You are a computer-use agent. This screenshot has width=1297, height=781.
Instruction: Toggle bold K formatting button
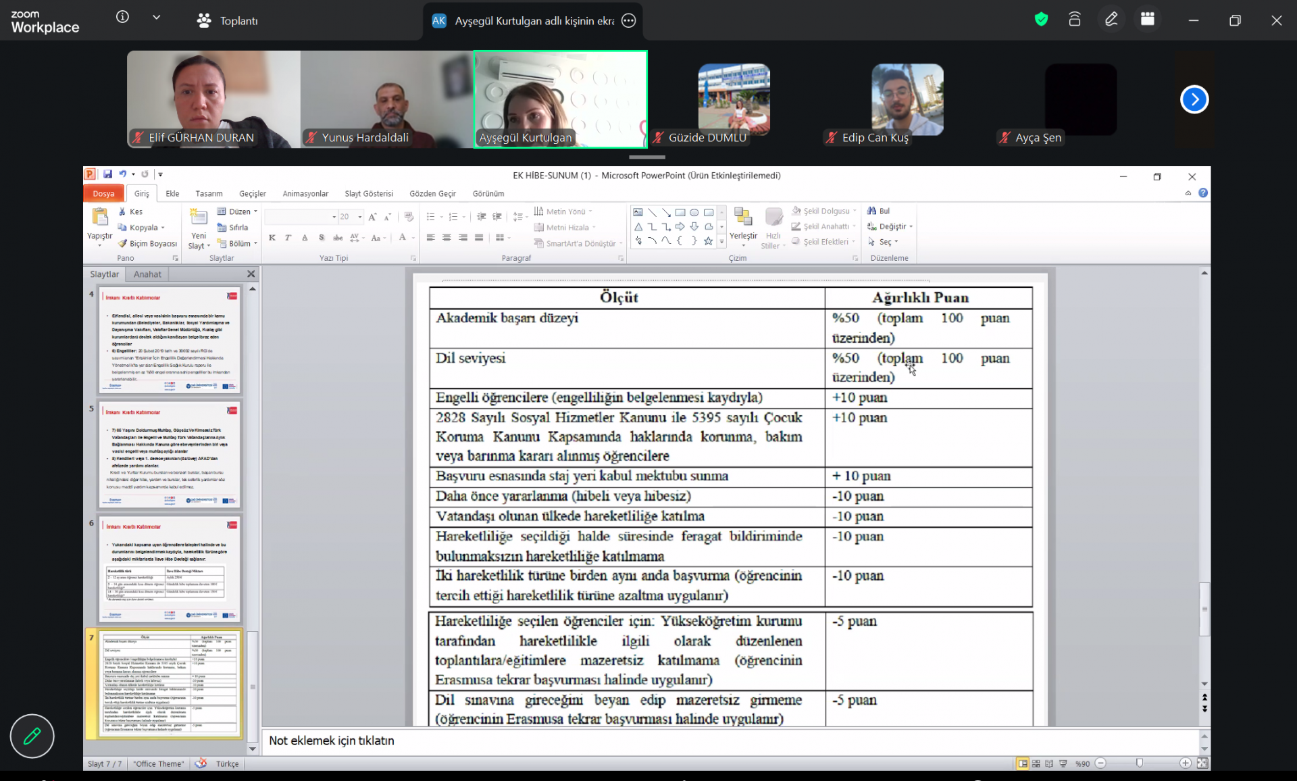click(272, 238)
